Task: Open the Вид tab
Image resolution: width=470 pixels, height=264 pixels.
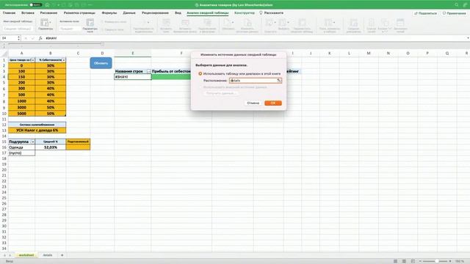Action: (178, 13)
